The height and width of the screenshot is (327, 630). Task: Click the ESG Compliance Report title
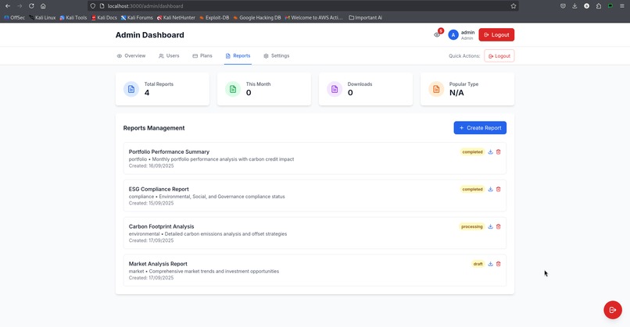click(x=159, y=189)
